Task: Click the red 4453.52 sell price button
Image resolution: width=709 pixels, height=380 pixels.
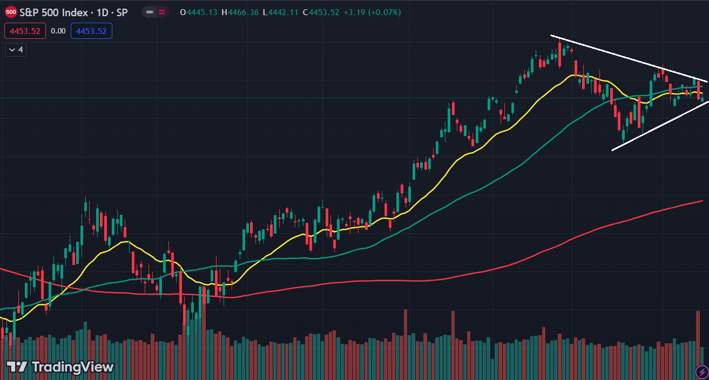Action: click(25, 31)
